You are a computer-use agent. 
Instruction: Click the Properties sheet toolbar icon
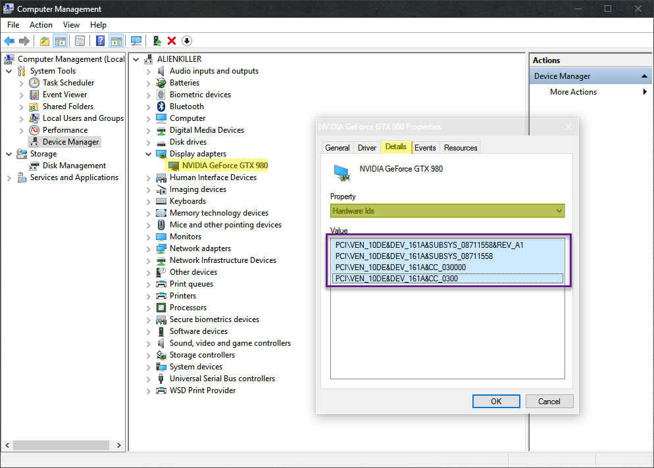[x=80, y=41]
